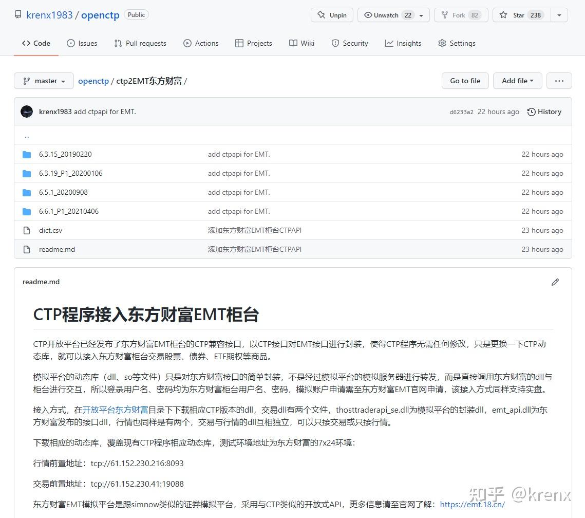Click the Go to file button
Screen dimensions: 585x518
[464, 81]
